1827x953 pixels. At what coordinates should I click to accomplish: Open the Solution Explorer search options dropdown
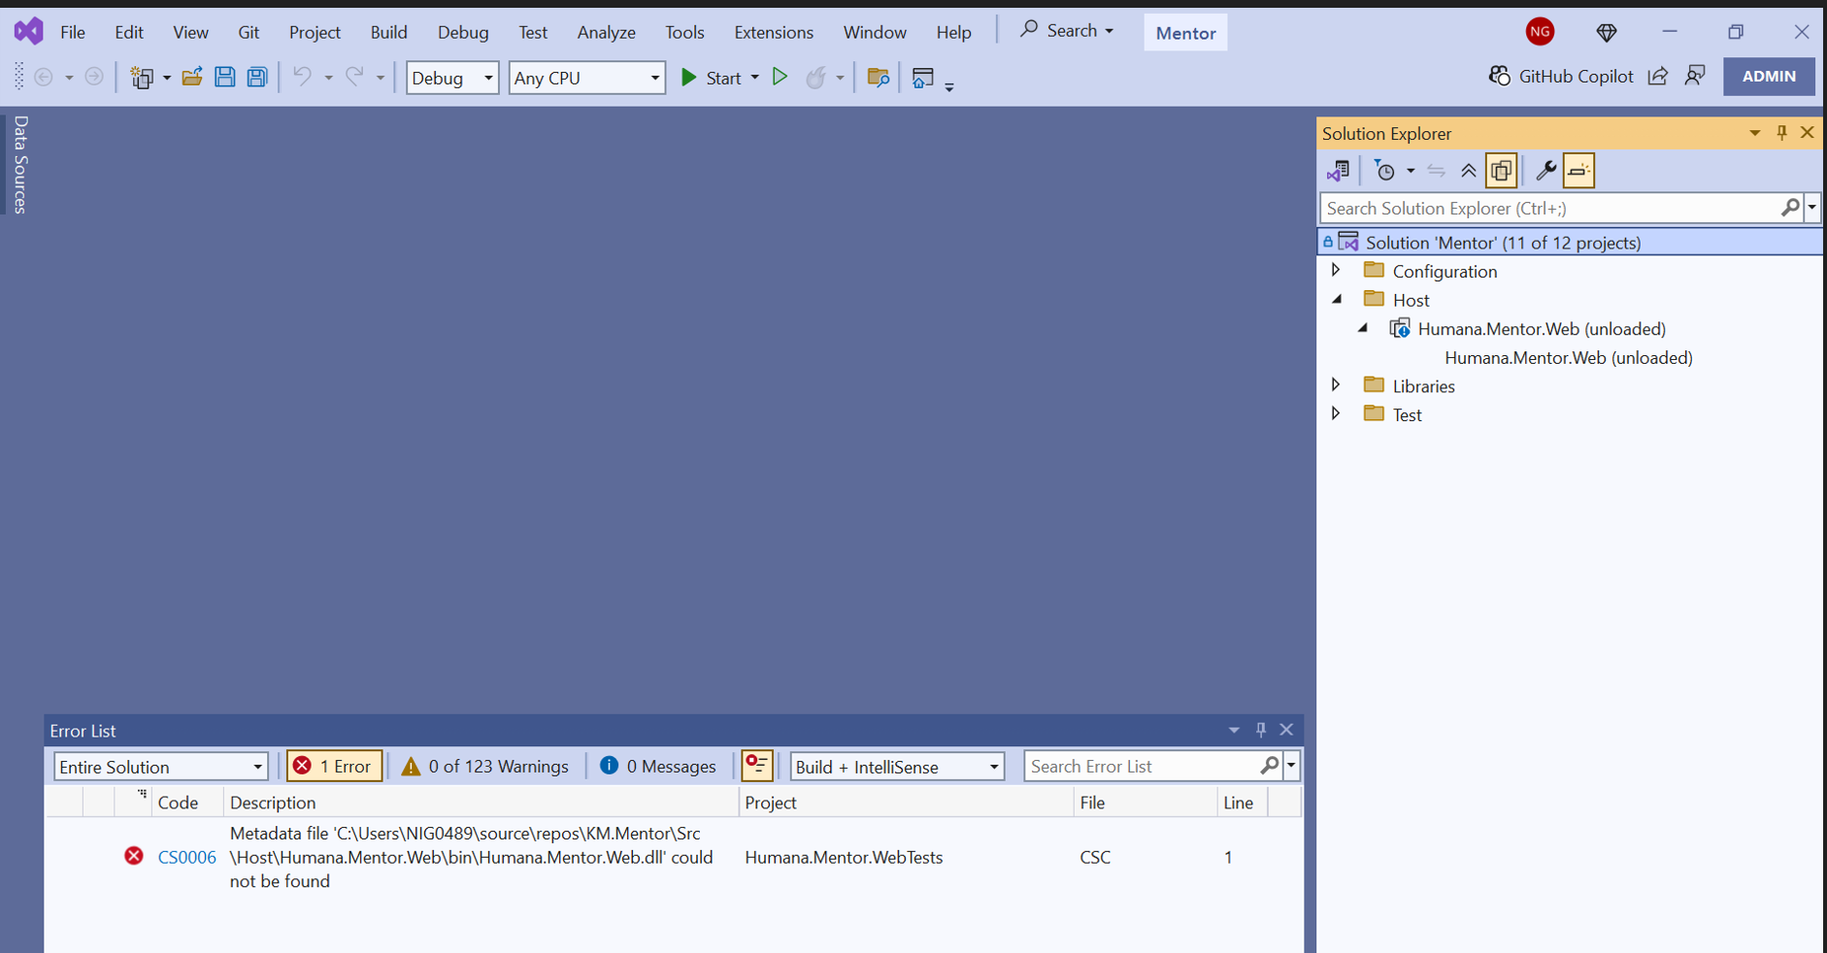(1811, 208)
